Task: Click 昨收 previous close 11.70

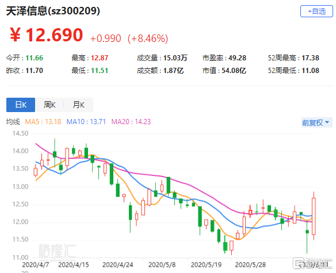Action: pyautogui.click(x=35, y=71)
